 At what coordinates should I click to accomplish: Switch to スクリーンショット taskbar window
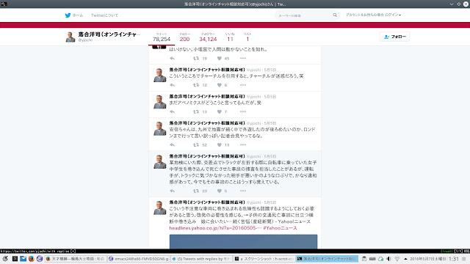coord(264,259)
